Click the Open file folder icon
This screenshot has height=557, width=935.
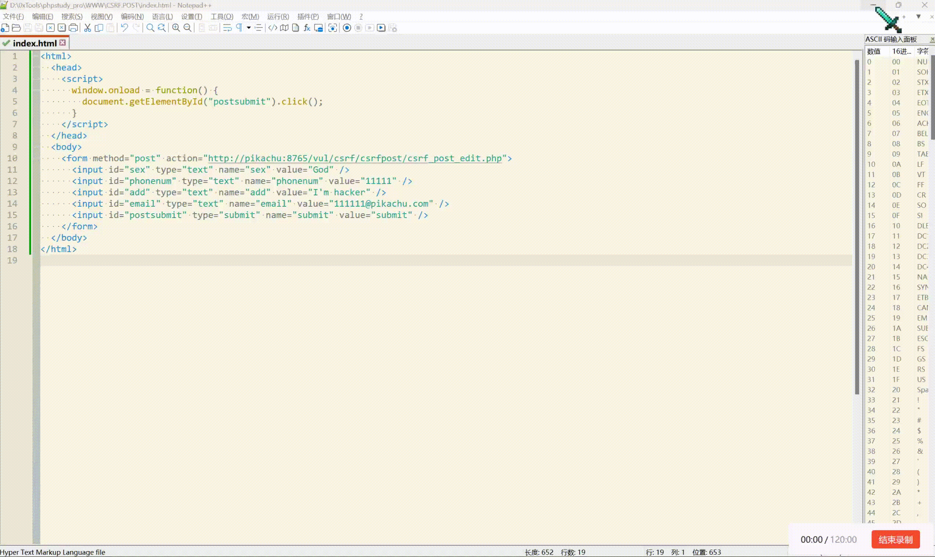(16, 28)
